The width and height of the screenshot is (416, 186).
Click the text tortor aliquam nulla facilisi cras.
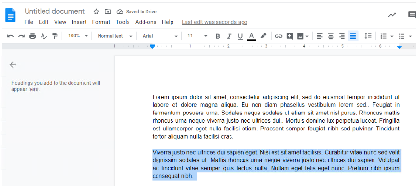click(193, 137)
